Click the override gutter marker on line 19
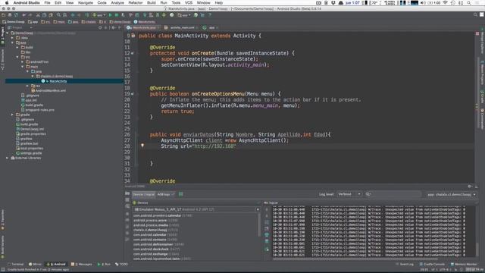Viewport: 485px width, 273px height. click(x=133, y=94)
